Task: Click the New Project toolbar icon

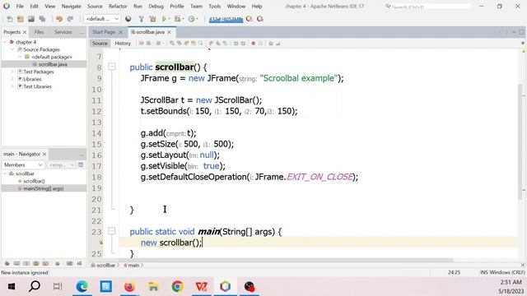Action: point(21,19)
